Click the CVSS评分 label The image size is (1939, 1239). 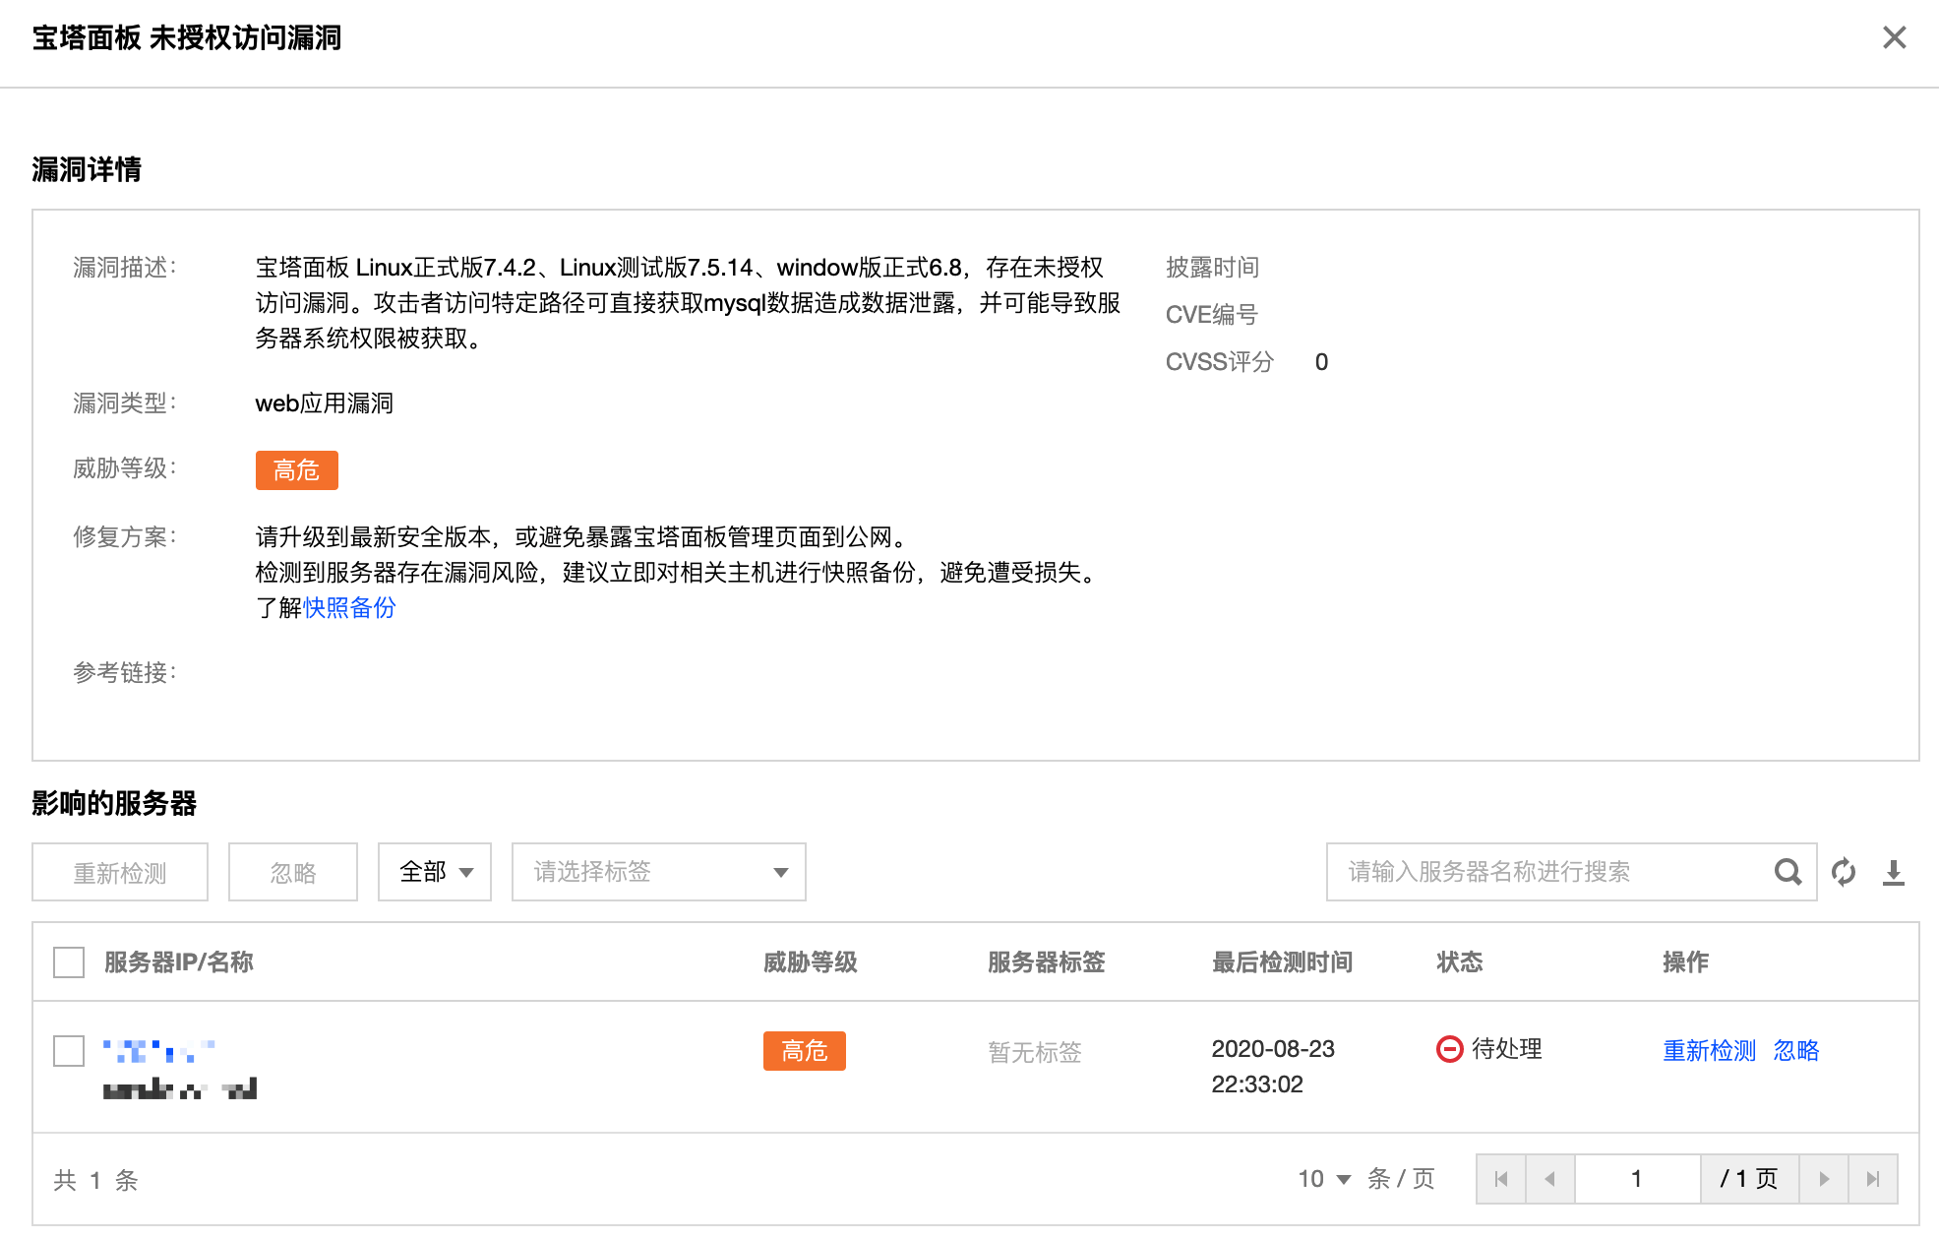point(1220,362)
